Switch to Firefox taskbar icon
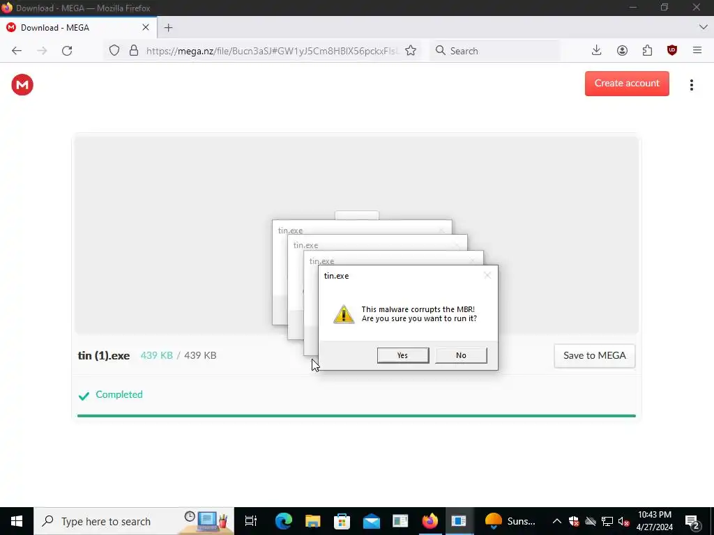Viewport: 714px width, 535px height. coord(430,521)
